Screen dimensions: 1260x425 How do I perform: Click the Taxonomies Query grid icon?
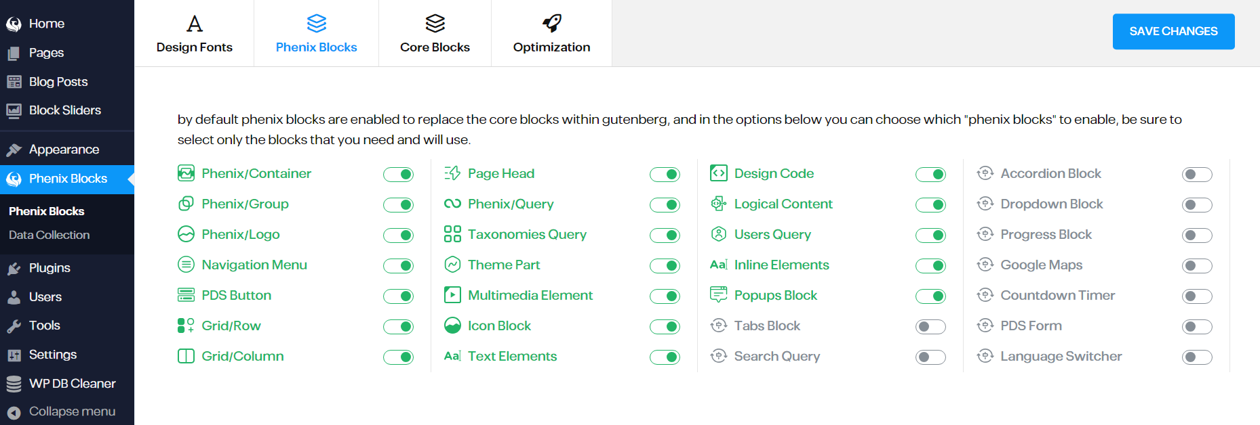coord(452,234)
